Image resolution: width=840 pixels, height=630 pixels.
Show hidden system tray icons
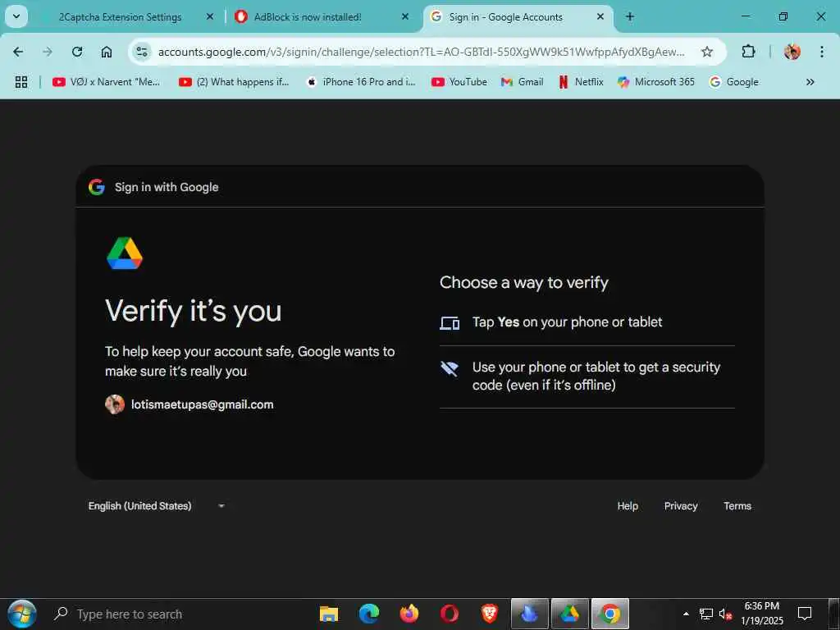coord(687,614)
